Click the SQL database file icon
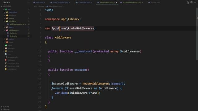This screenshot has width=198, height=111. point(6,69)
